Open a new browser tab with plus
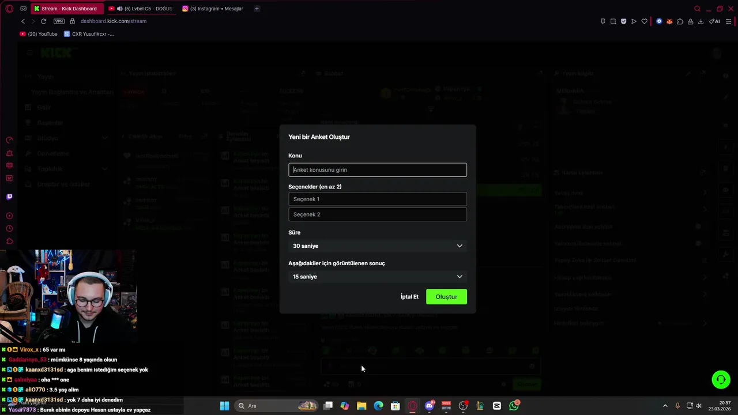 coord(257,9)
